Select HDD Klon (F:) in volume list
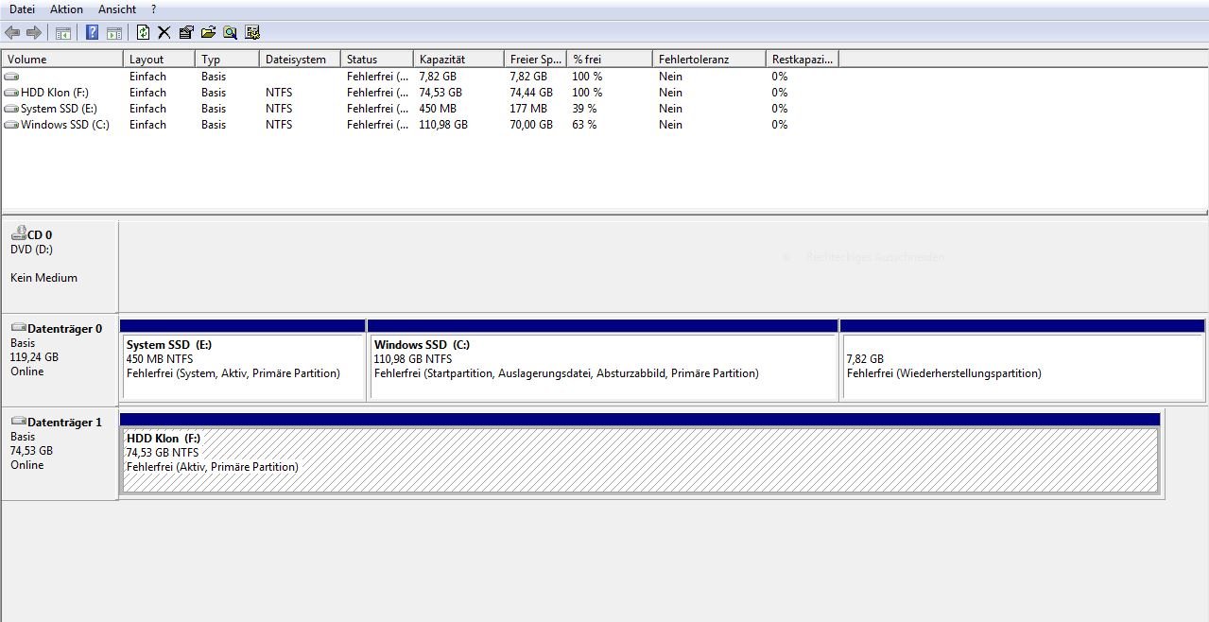 click(54, 93)
